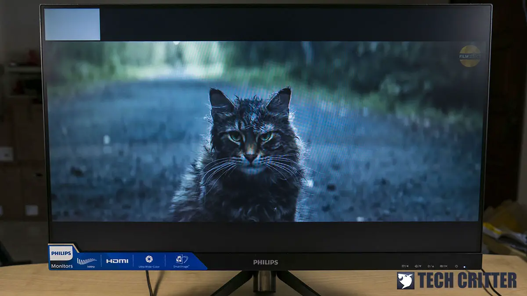Click the menu/OK monitor button label

444,266
